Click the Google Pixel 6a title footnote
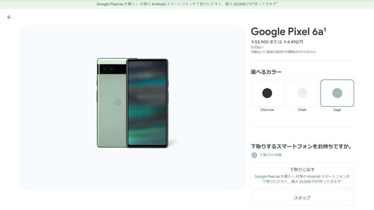This screenshot has width=374, height=210. click(x=325, y=29)
